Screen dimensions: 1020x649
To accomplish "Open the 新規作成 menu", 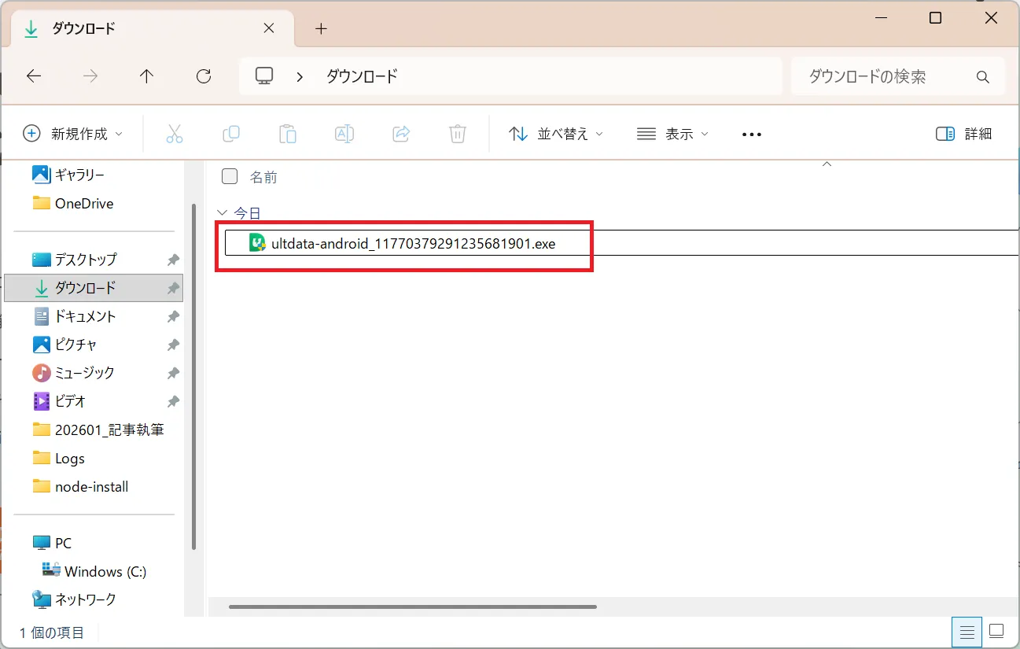I will point(72,134).
